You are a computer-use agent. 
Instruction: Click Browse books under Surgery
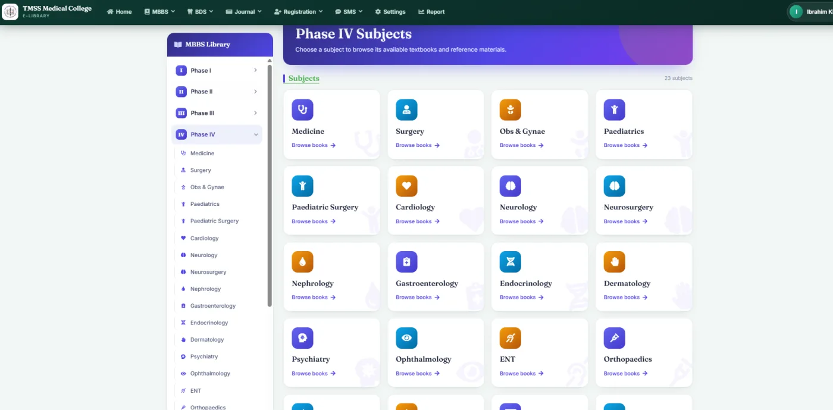pyautogui.click(x=418, y=145)
